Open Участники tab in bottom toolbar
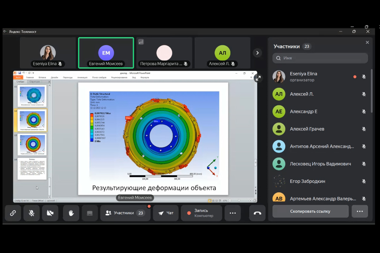 coord(125,213)
